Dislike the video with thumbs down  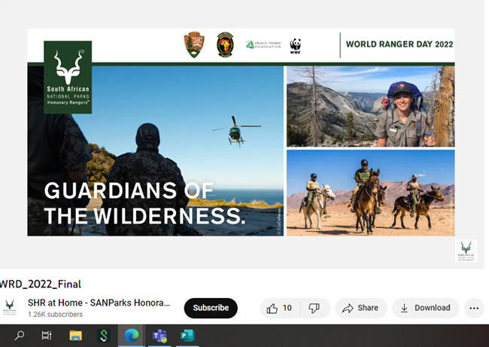click(x=314, y=308)
